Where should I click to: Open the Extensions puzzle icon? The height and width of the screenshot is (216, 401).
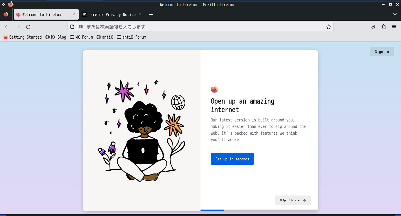383,27
